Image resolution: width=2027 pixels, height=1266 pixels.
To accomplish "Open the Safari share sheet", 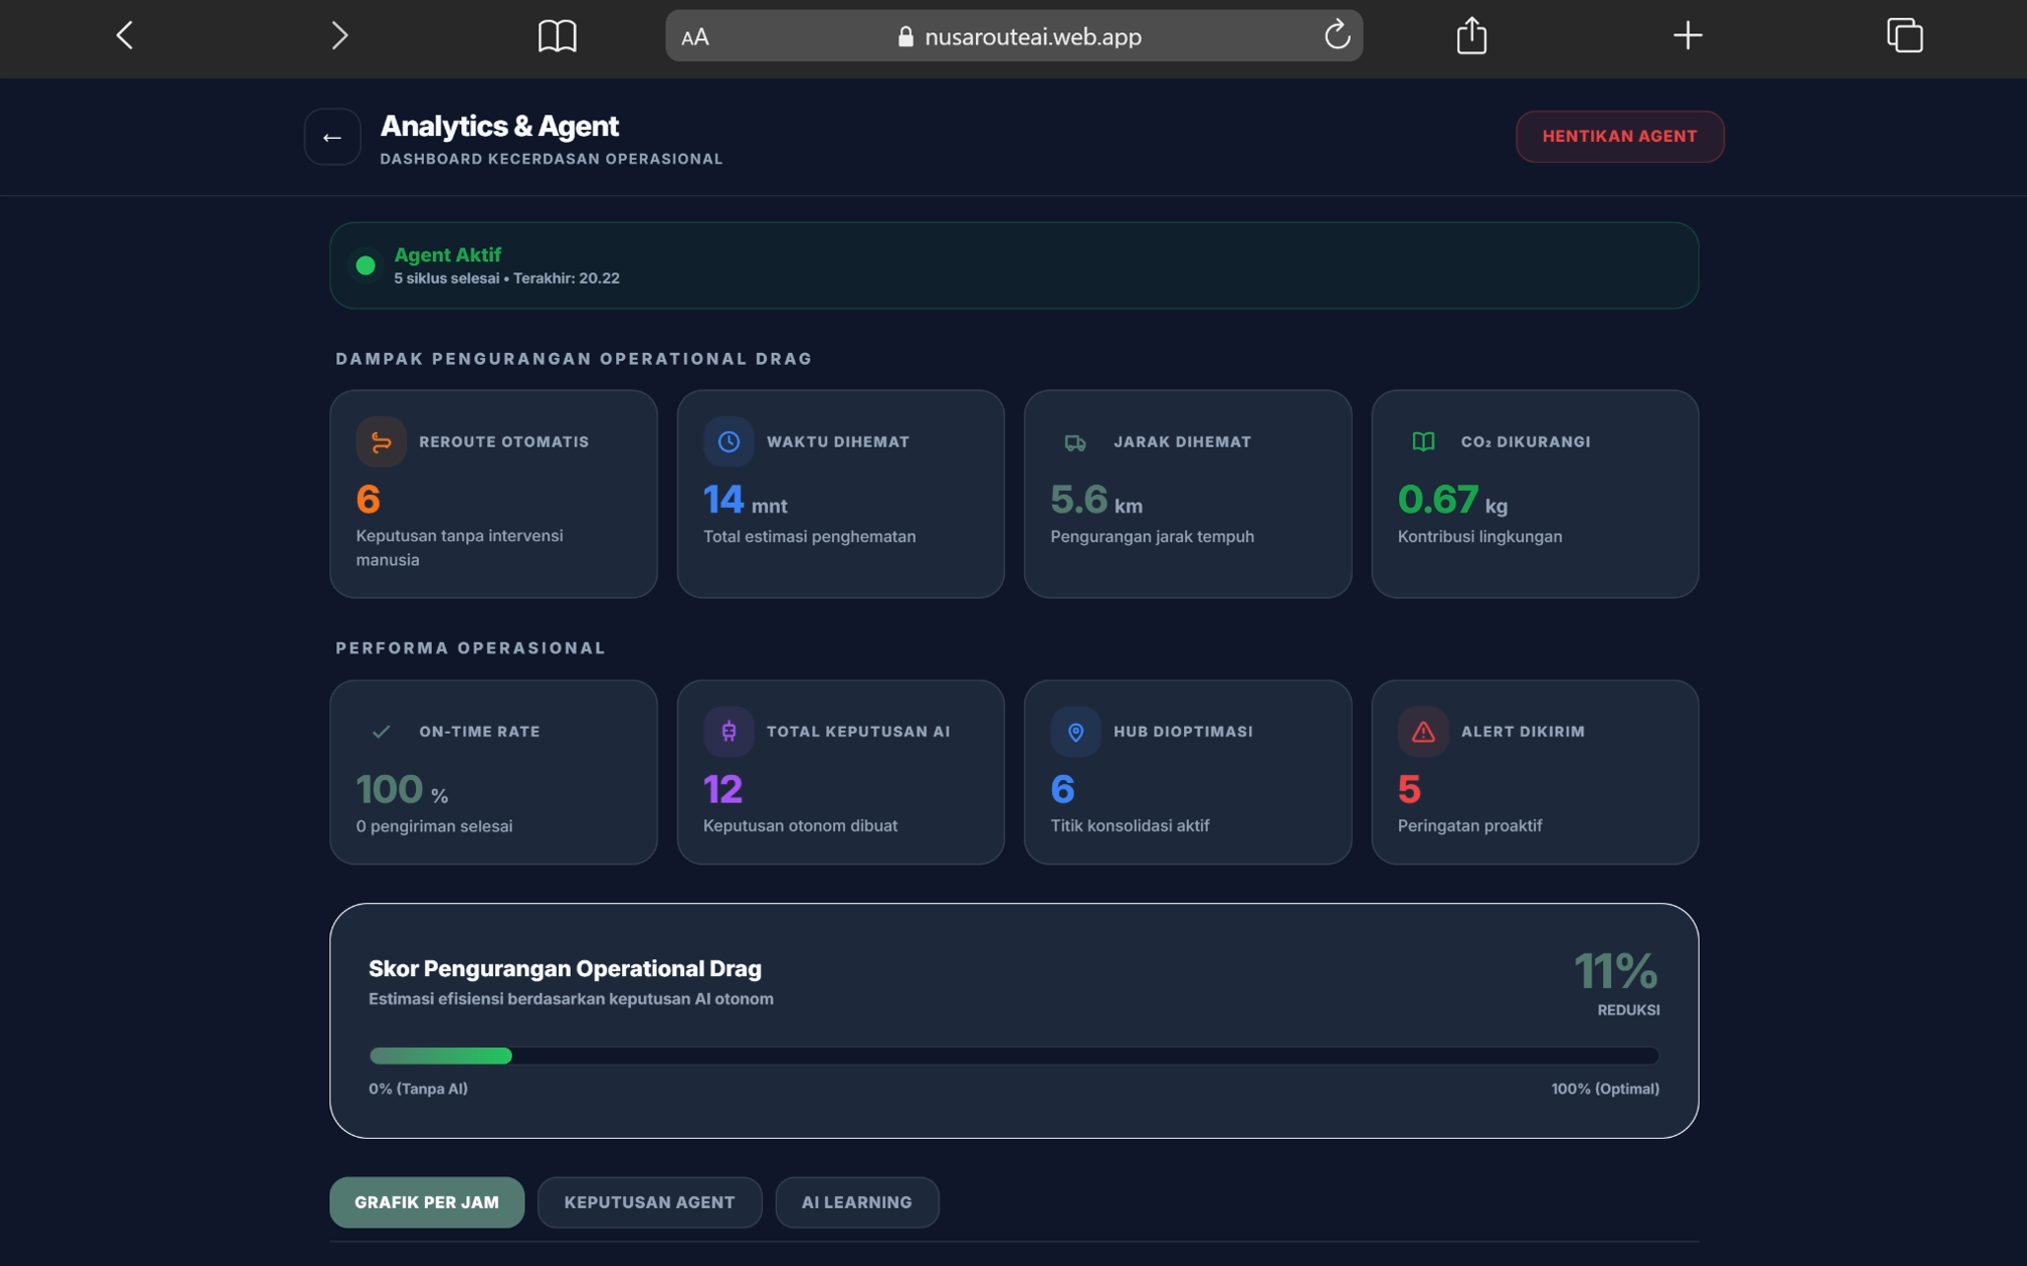I will tap(1471, 35).
